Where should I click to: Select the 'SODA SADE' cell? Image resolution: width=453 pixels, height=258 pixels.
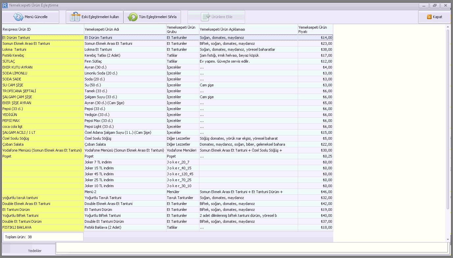[43, 79]
